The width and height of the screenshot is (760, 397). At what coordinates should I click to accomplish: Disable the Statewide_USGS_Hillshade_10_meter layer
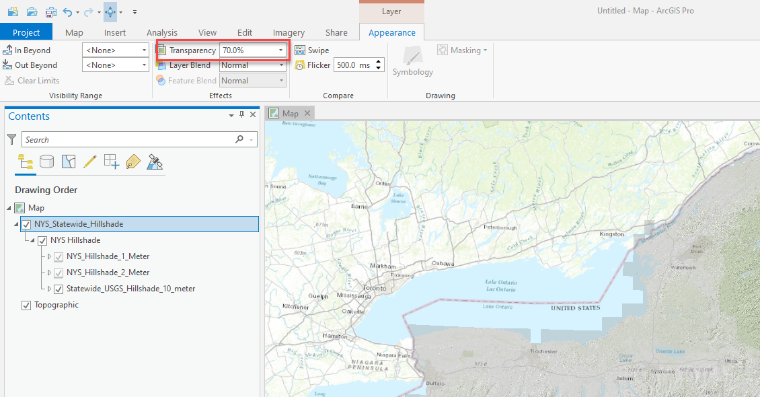59,289
